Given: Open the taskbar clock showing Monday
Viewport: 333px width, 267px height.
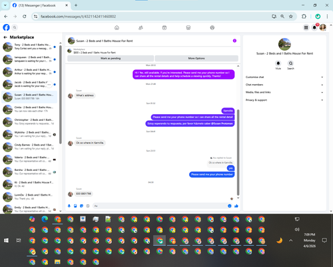Looking at the screenshot, I should (x=310, y=240).
